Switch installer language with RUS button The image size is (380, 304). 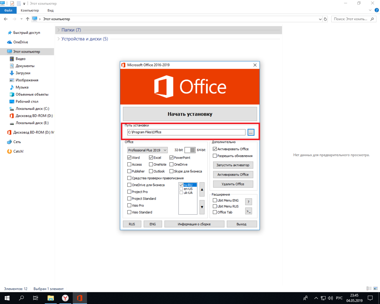coord(132,224)
